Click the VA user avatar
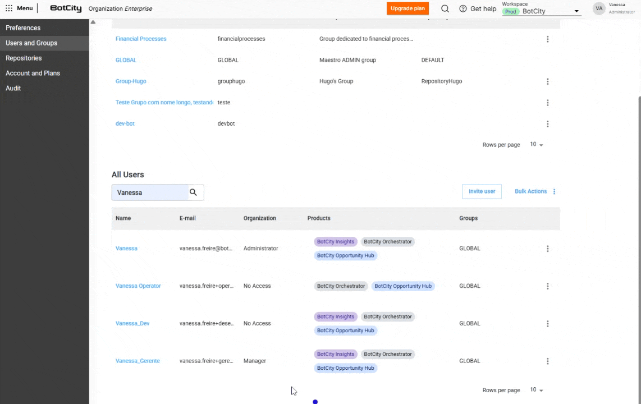Viewport: 641px width, 404px height. tap(598, 8)
